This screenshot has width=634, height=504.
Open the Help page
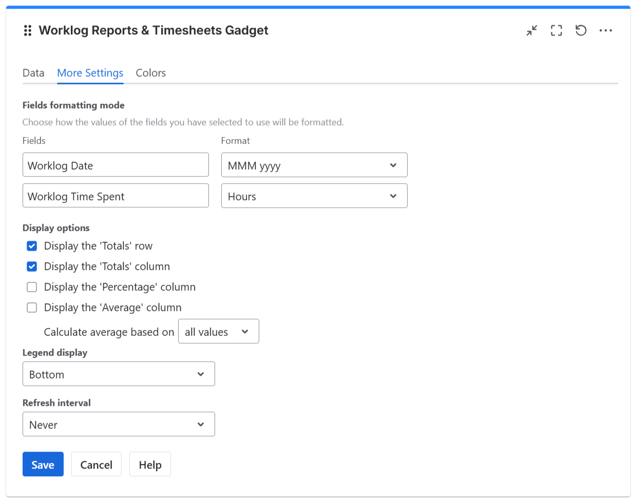click(150, 464)
